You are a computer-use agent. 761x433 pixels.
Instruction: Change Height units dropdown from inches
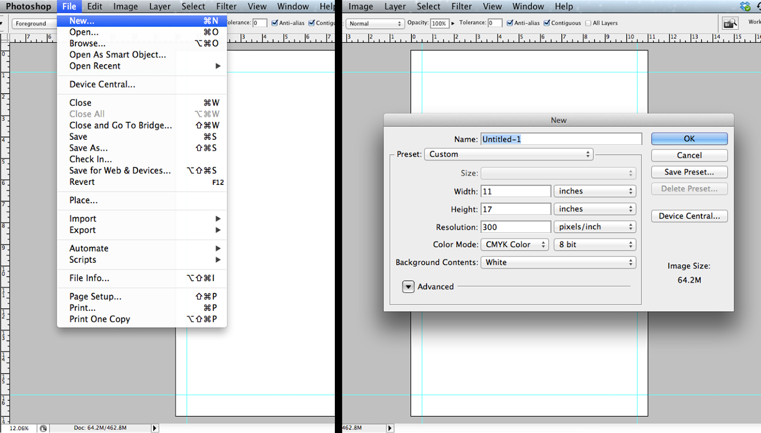click(x=595, y=209)
